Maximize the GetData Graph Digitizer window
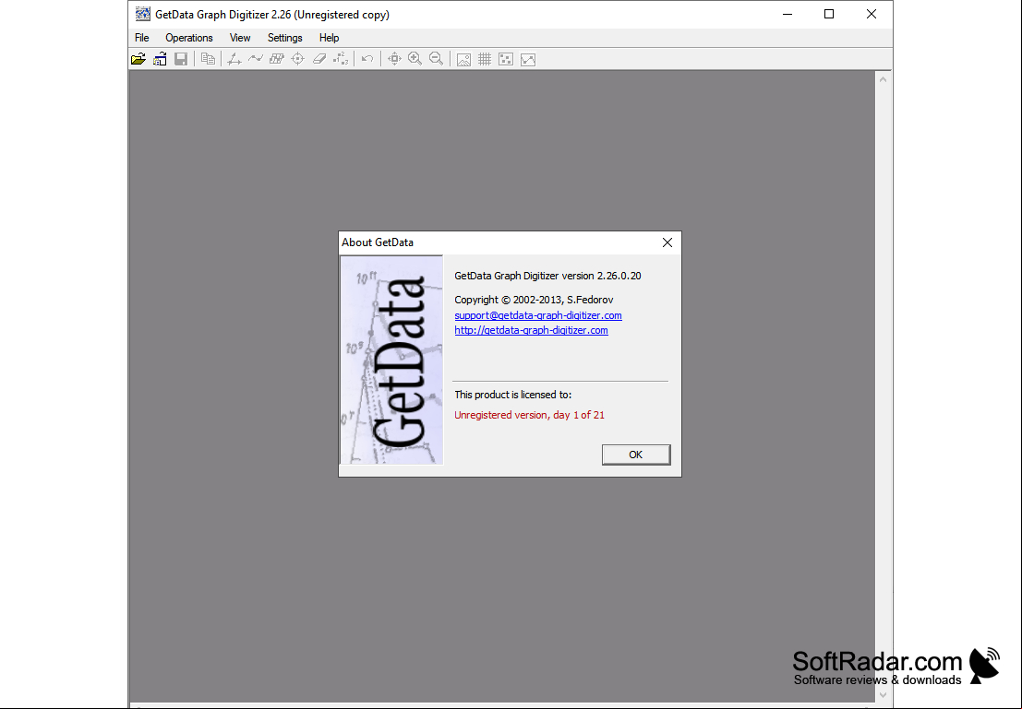 point(829,14)
